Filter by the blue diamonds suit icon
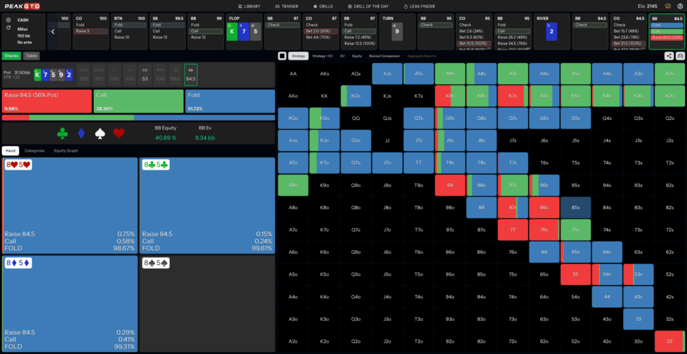This screenshot has width=687, height=354. pyautogui.click(x=81, y=133)
